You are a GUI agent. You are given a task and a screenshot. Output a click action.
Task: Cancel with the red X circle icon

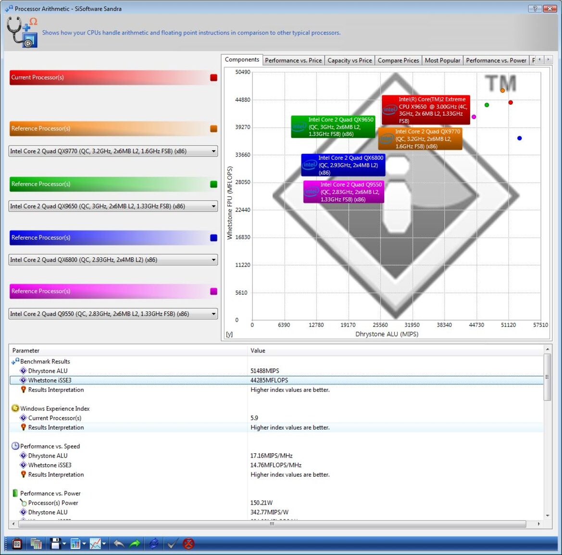(188, 543)
